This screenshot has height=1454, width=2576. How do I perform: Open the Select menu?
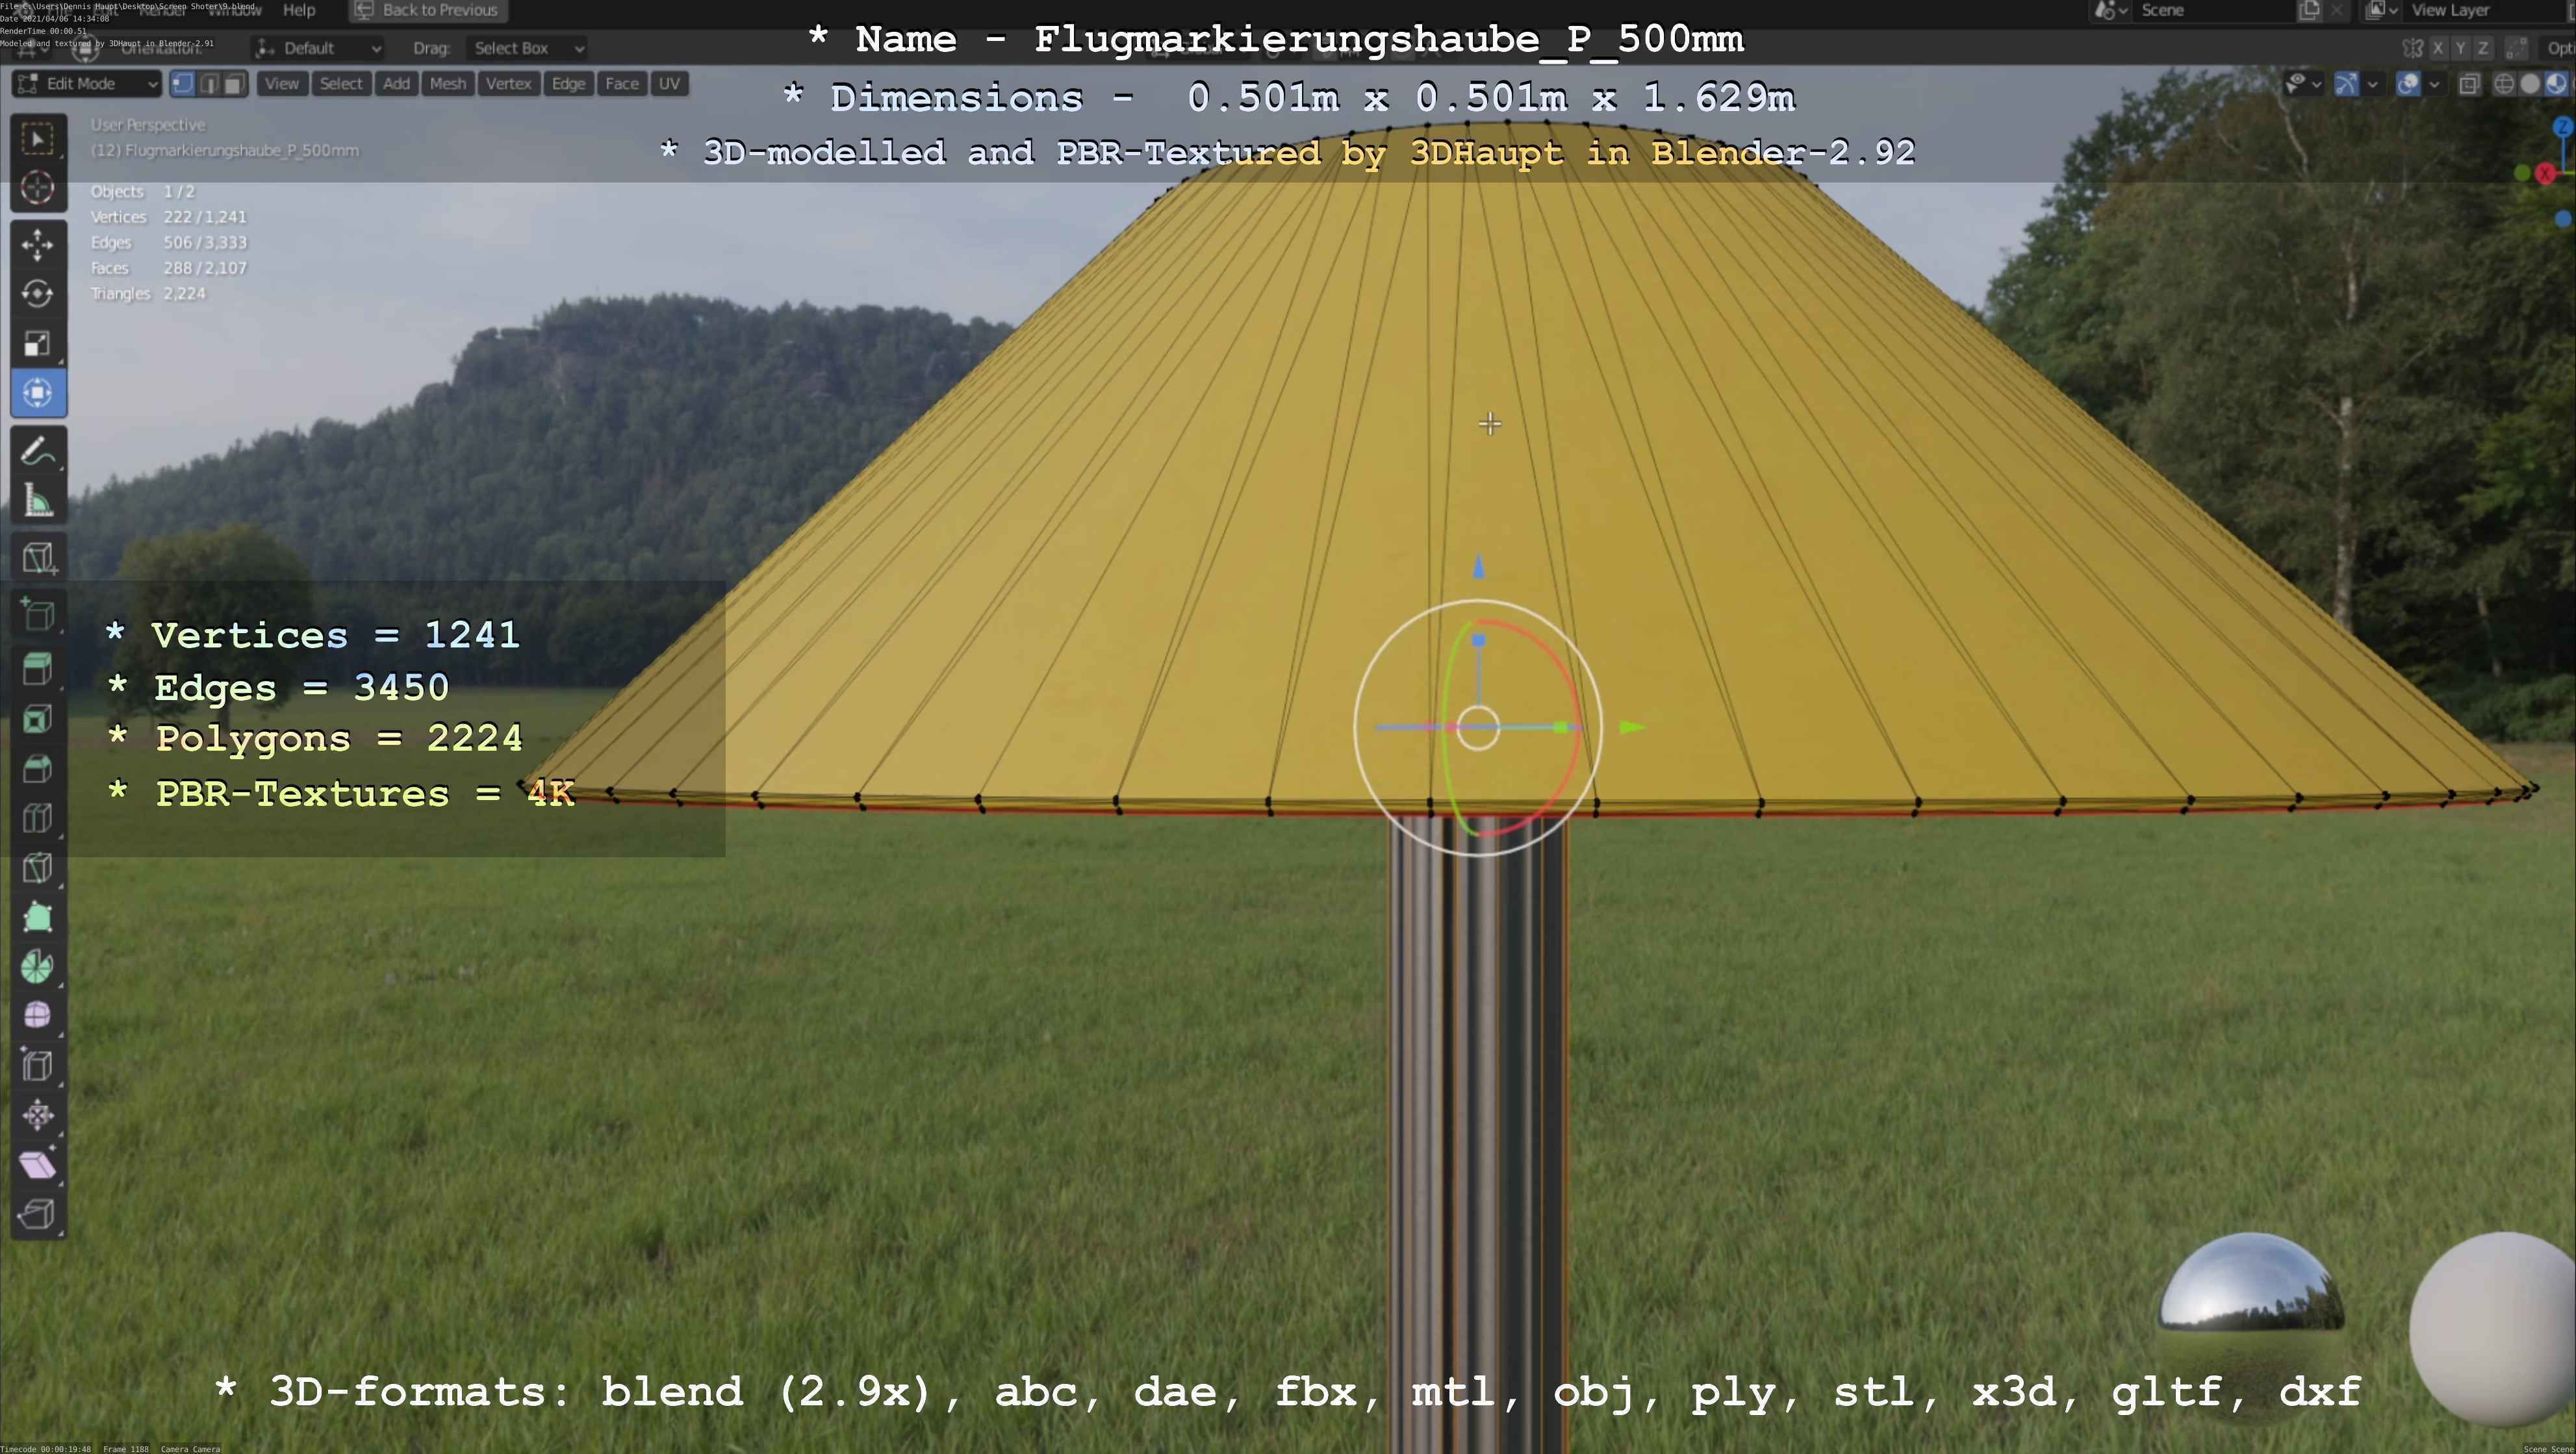tap(341, 84)
